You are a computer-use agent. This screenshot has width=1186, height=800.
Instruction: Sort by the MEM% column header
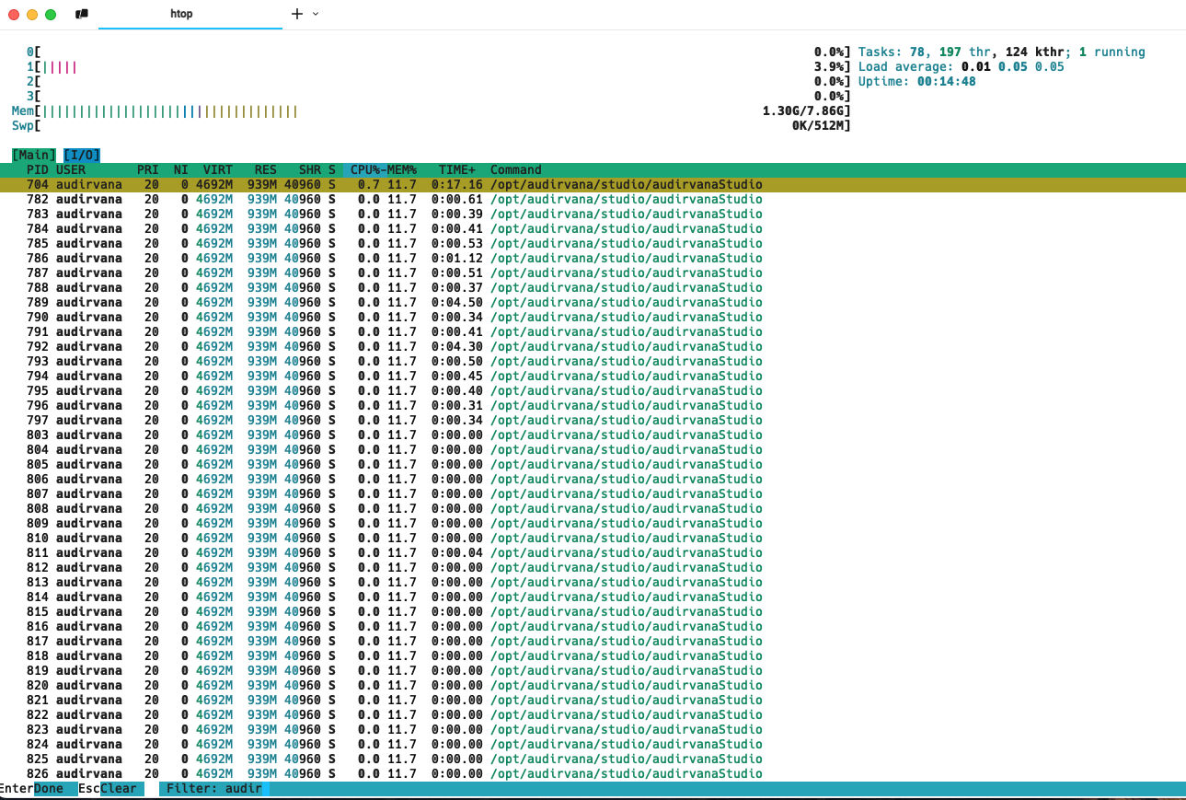(x=401, y=169)
